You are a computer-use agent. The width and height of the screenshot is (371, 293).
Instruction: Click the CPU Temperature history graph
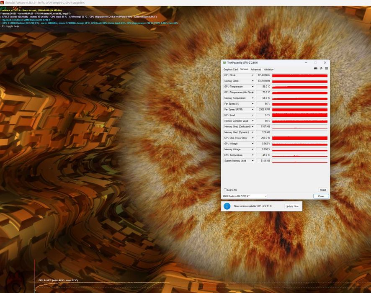coord(300,155)
